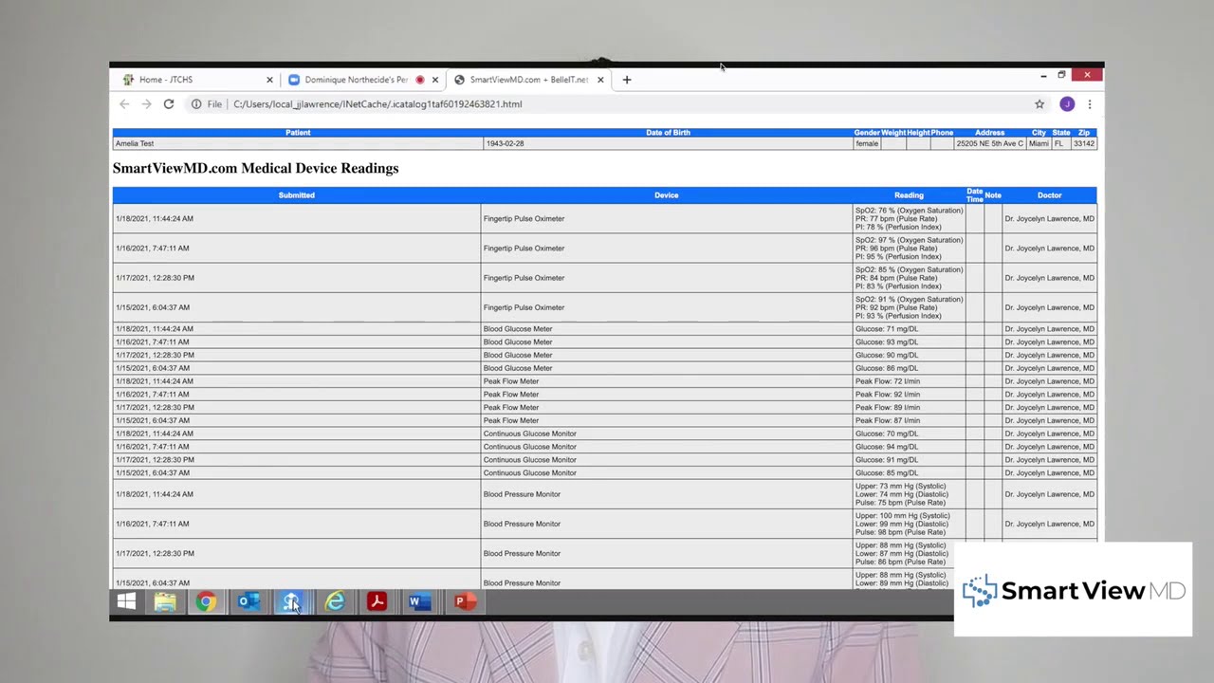Bookmark this page with star icon
Viewport: 1214px width, 683px height.
(1039, 104)
